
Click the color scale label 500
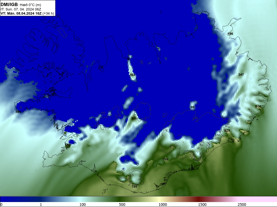click(x=122, y=205)
